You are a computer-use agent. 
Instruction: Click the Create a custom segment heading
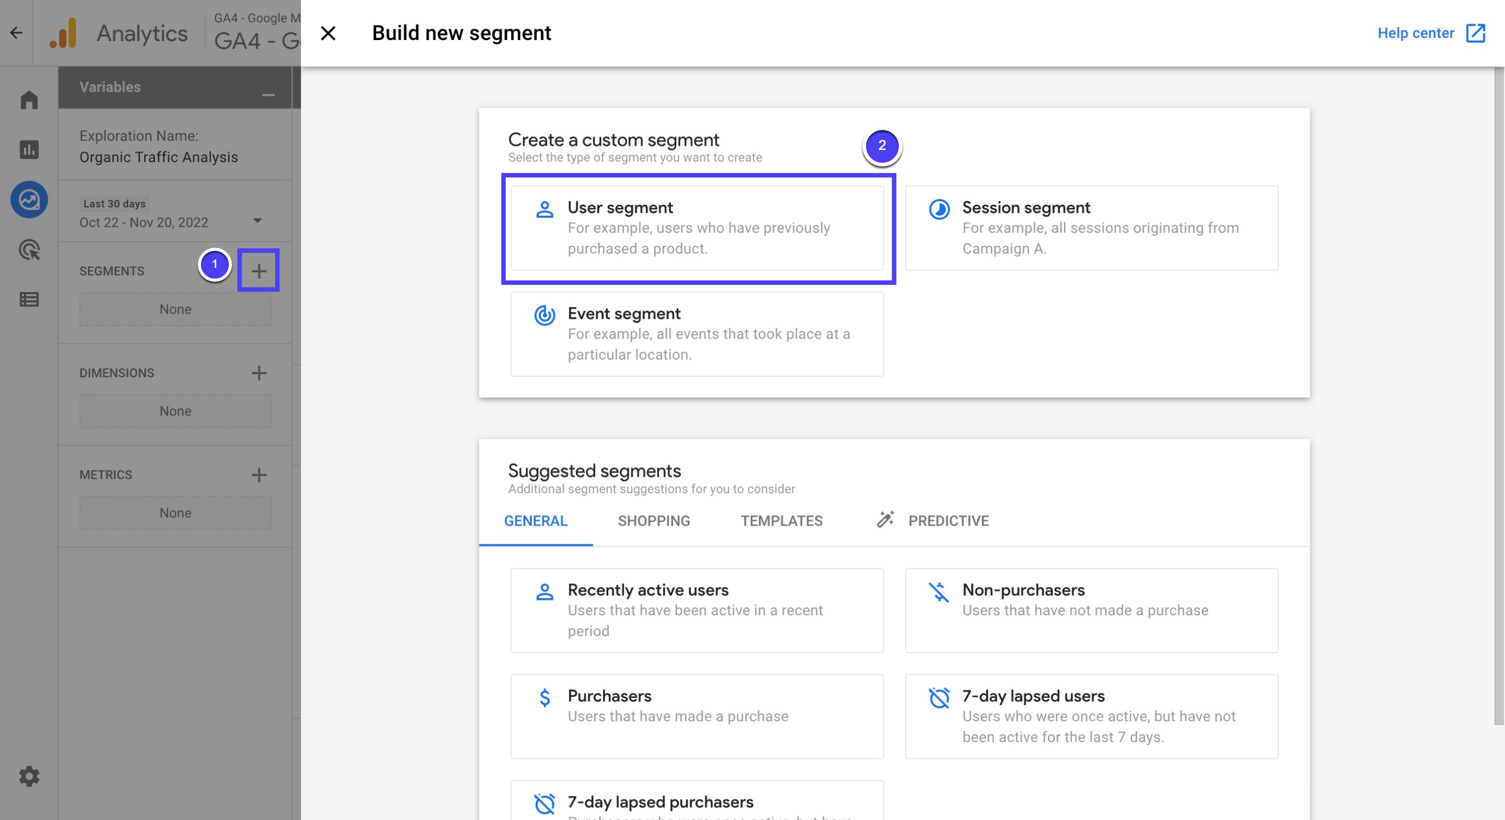point(614,139)
